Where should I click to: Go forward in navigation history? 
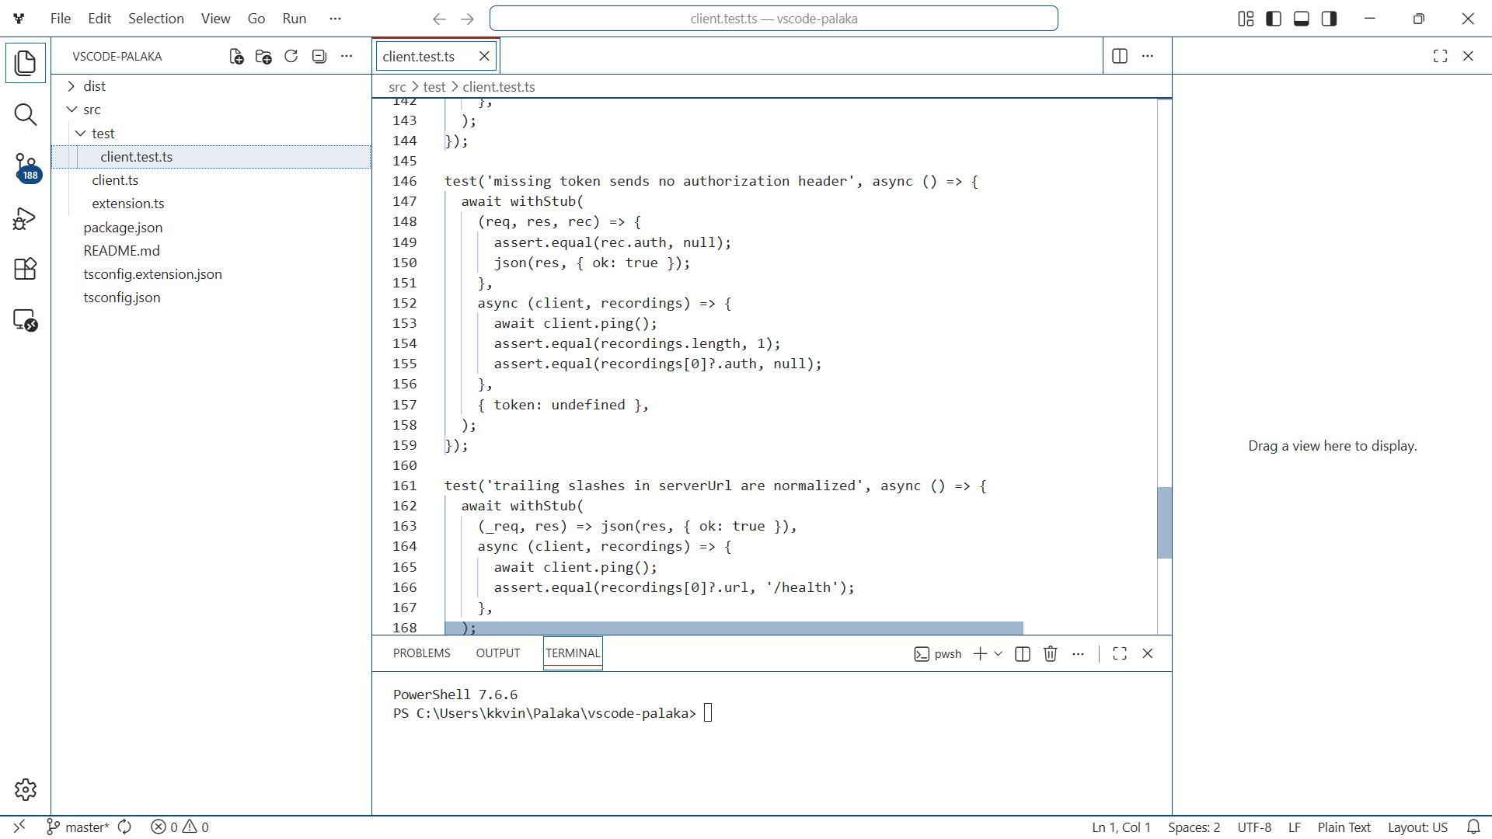click(x=467, y=19)
